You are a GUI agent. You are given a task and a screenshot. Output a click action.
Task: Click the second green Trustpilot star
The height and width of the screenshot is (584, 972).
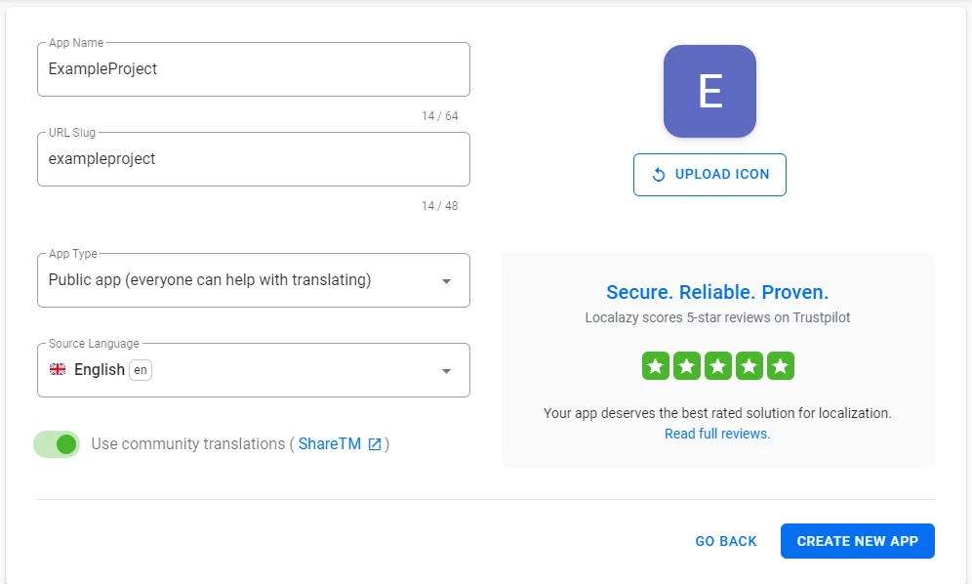click(687, 366)
